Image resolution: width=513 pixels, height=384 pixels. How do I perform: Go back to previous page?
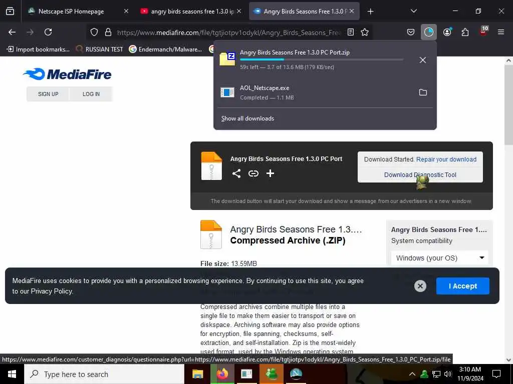tap(12, 32)
